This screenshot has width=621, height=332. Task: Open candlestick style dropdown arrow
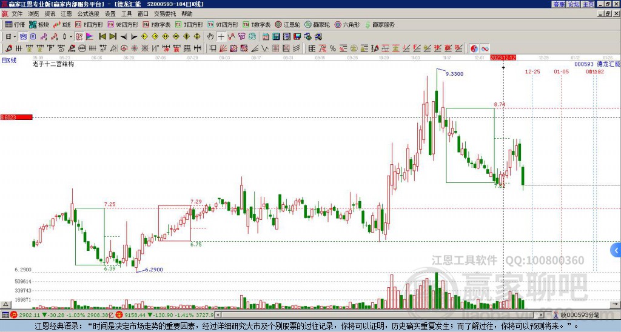pos(71,37)
